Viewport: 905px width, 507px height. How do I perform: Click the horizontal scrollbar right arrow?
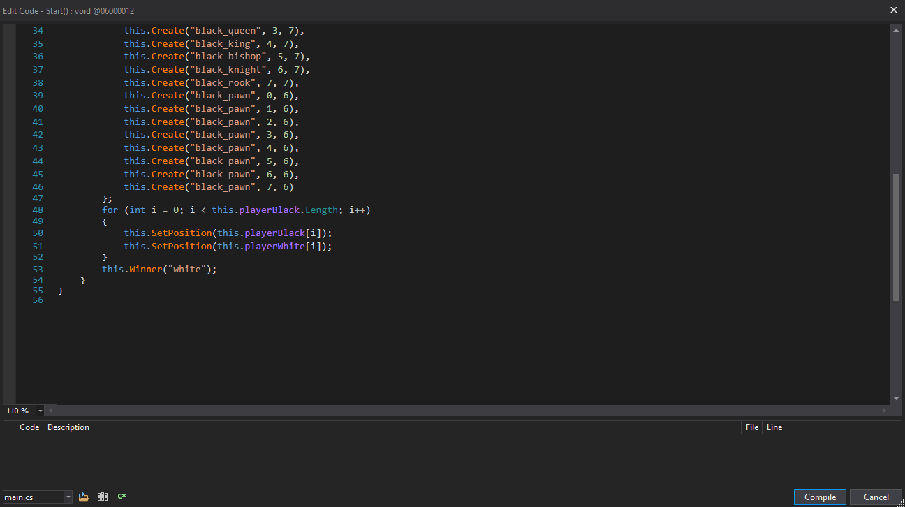(885, 411)
